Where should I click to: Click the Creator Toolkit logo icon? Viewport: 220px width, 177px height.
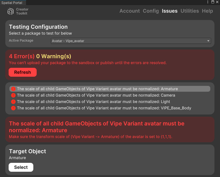(11, 11)
